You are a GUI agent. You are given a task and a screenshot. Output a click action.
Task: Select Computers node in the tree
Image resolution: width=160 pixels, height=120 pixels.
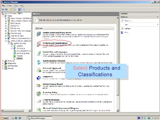[21, 48]
